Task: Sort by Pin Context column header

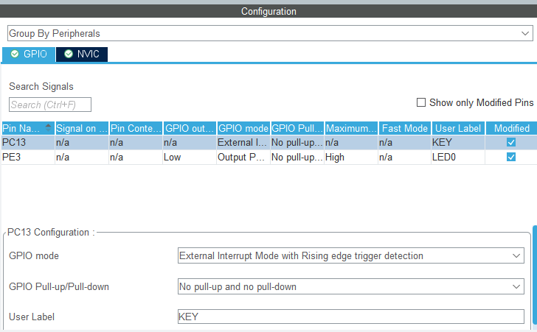Action: 136,128
